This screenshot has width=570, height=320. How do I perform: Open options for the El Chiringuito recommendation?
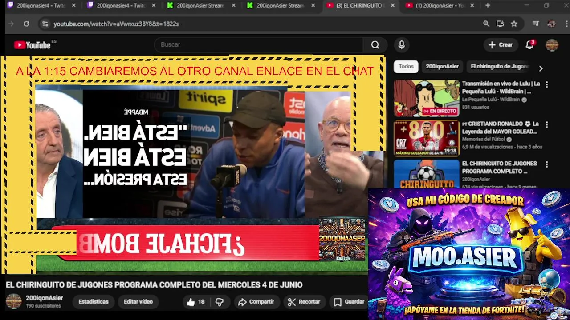(547, 164)
